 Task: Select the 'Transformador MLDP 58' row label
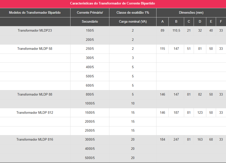(x=35, y=49)
